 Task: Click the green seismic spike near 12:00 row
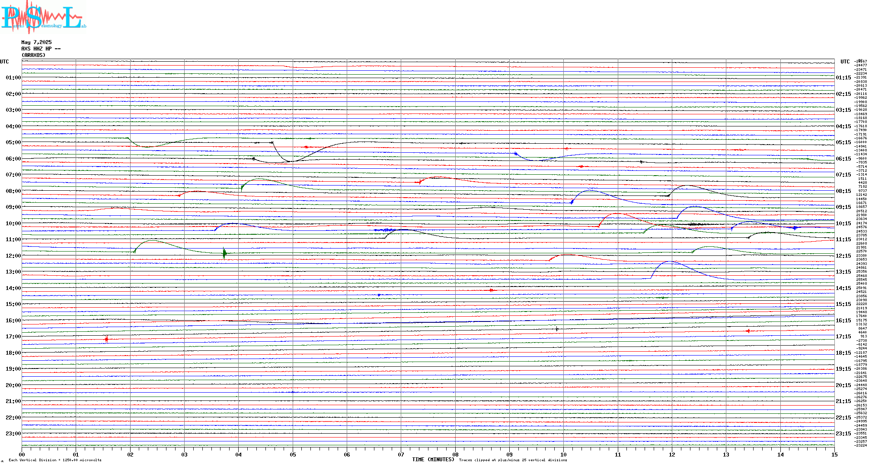click(x=224, y=253)
